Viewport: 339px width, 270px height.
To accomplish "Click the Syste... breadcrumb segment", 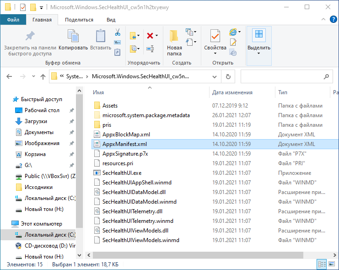I will click(x=75, y=76).
